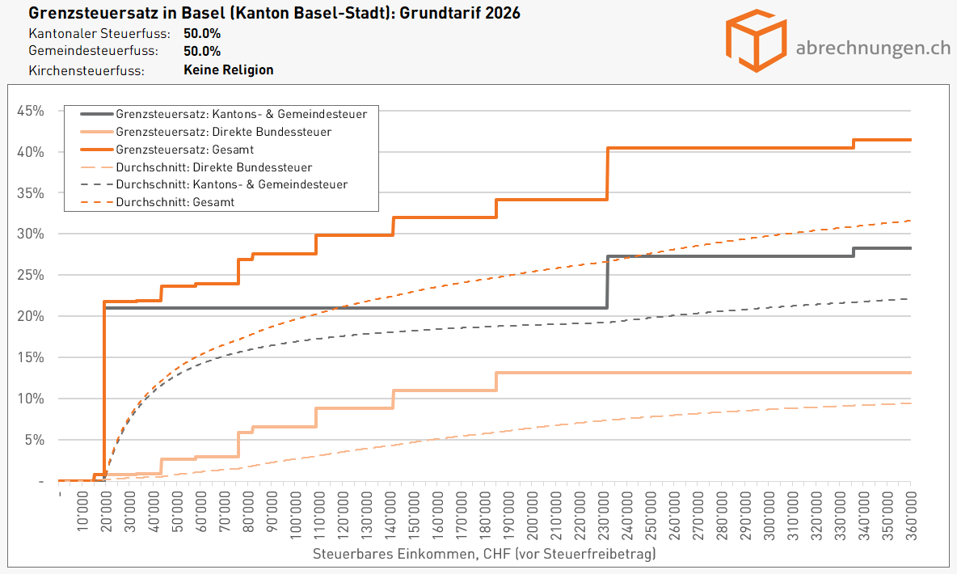Click the 'Kirchensteuerfuss:' label
The width and height of the screenshot is (957, 574).
click(x=86, y=71)
